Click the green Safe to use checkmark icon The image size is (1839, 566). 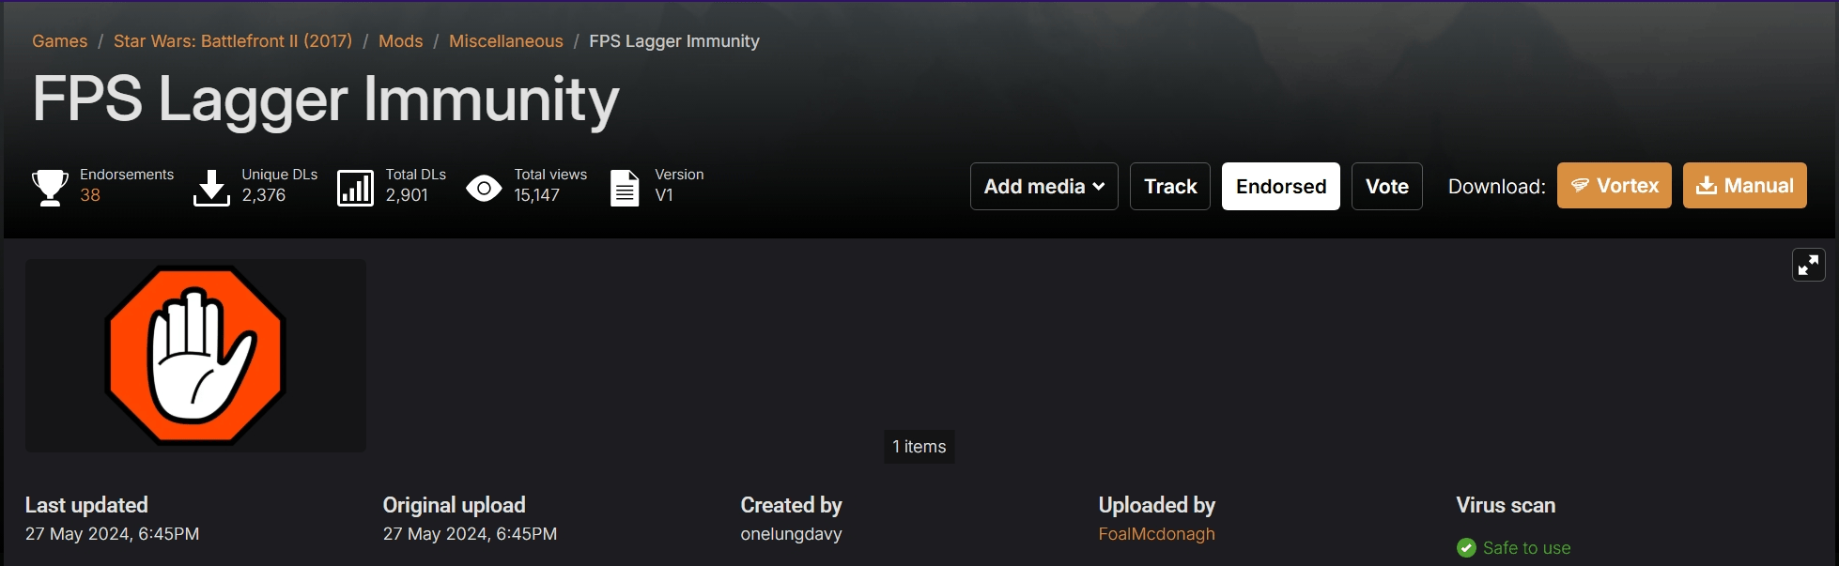pyautogui.click(x=1466, y=547)
